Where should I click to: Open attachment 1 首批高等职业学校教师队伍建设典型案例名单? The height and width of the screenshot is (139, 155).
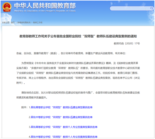62,107
